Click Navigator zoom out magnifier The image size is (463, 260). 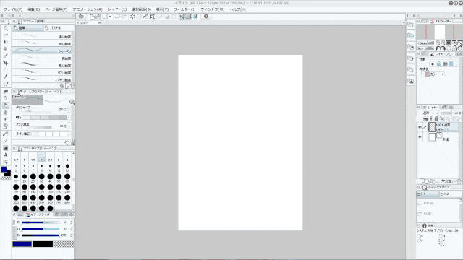point(438,43)
